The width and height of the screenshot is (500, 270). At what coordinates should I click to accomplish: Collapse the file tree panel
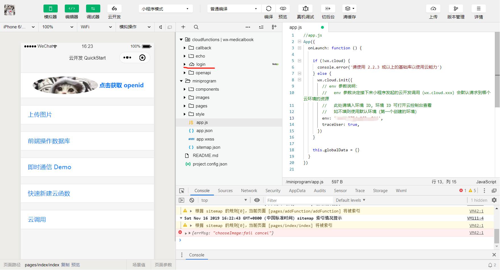click(274, 27)
